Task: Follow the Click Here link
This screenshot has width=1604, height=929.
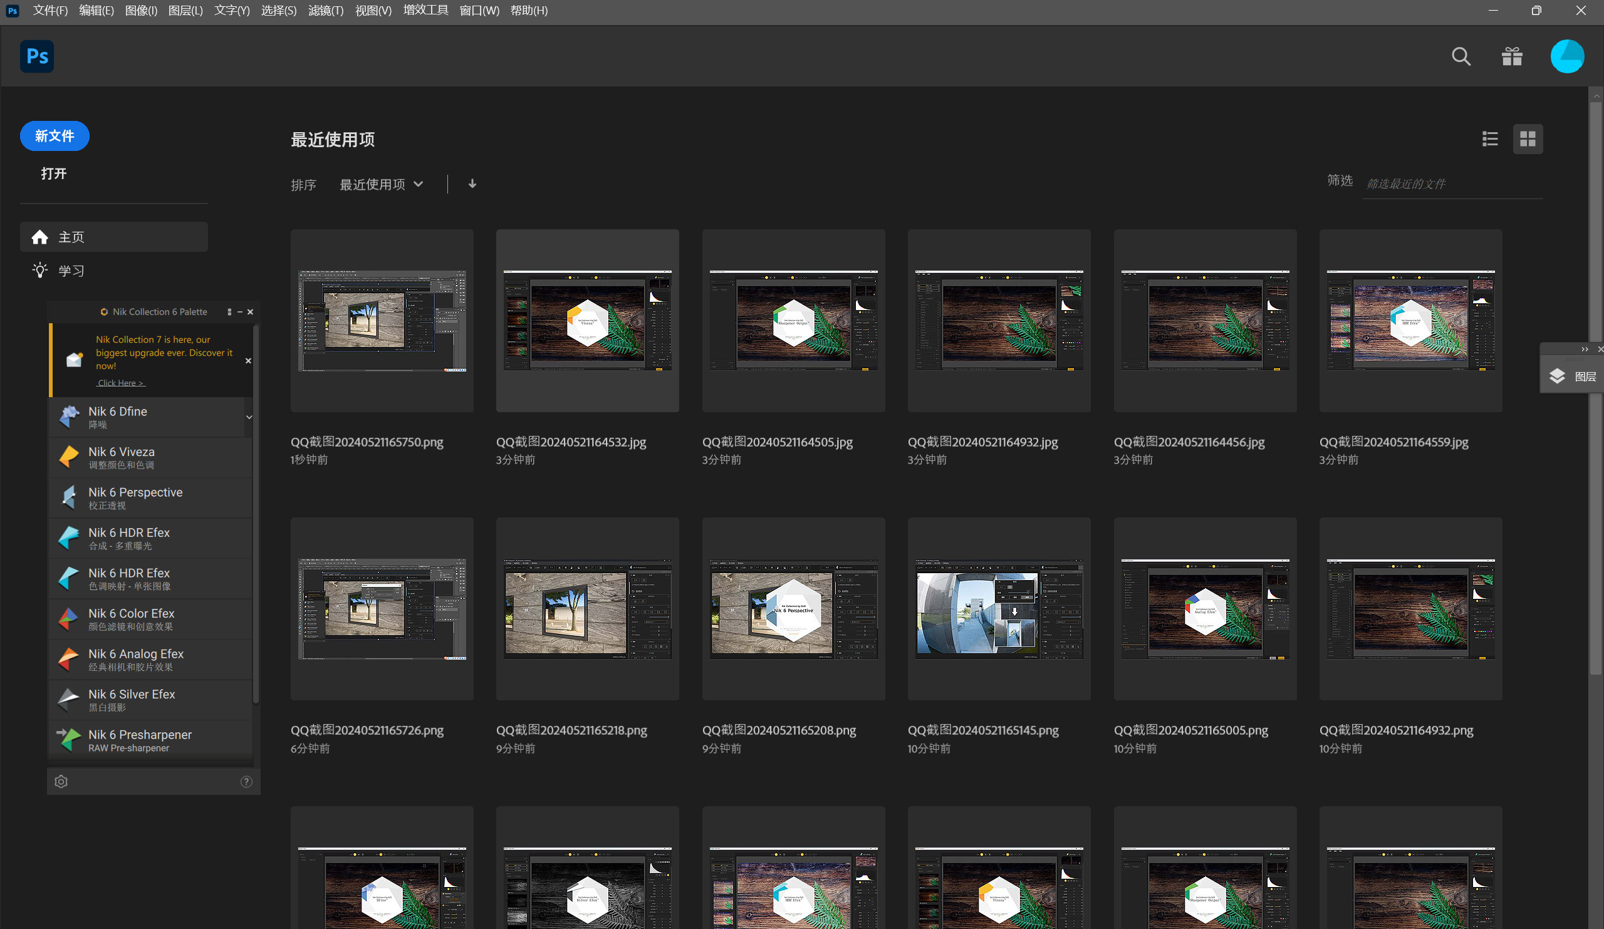Action: tap(120, 382)
